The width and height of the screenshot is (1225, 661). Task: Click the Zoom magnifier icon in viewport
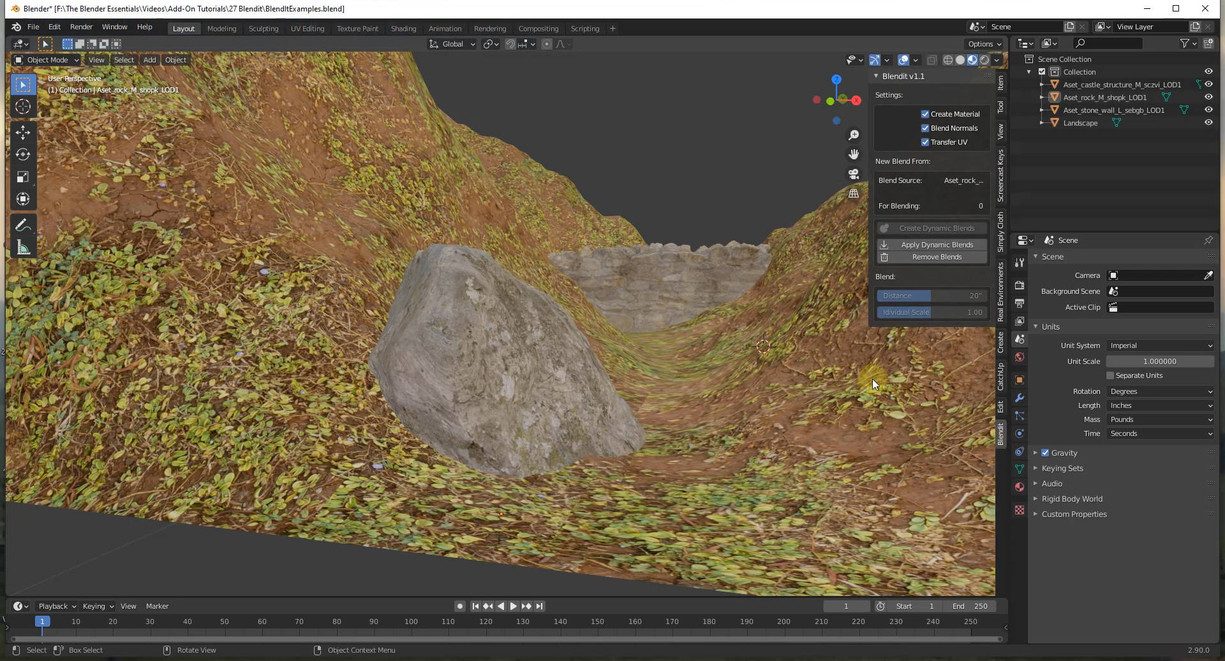[854, 135]
